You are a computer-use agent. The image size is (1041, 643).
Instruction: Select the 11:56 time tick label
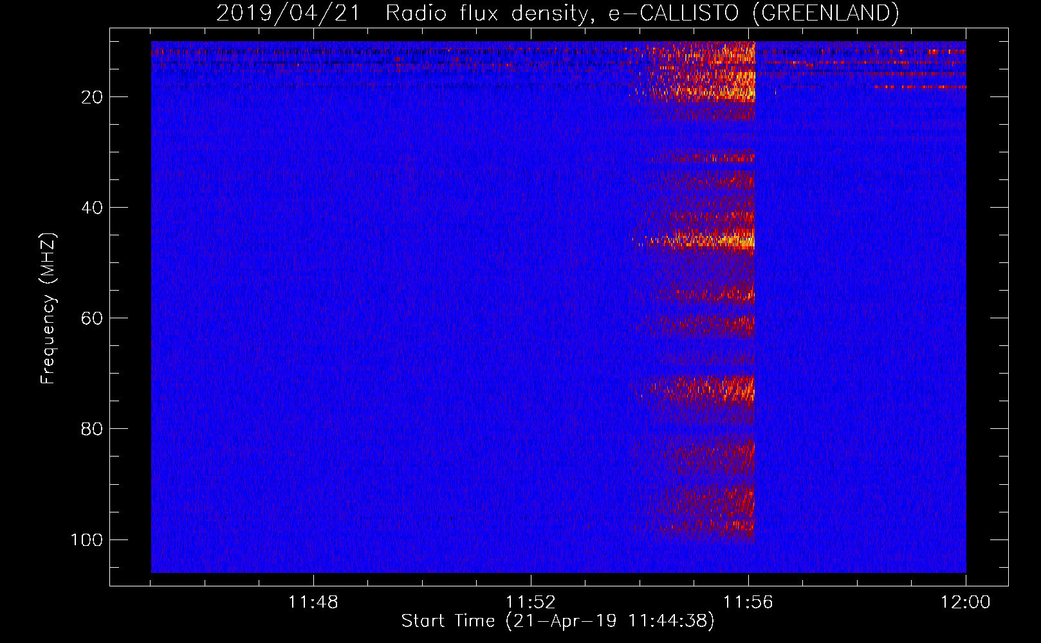pos(748,602)
